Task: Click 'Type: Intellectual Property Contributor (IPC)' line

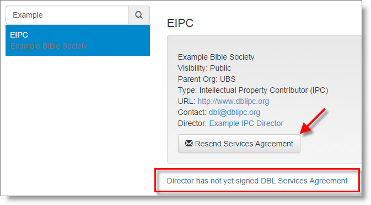Action: tap(253, 90)
